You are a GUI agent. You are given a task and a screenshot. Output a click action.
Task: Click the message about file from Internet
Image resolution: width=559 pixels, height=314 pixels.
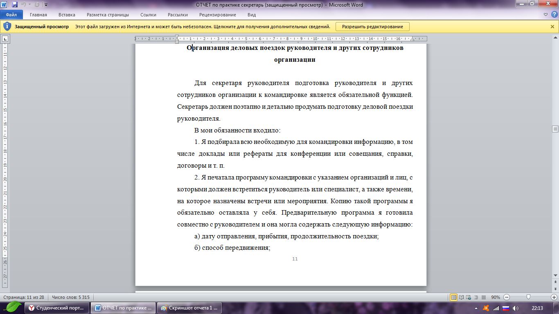tap(203, 27)
